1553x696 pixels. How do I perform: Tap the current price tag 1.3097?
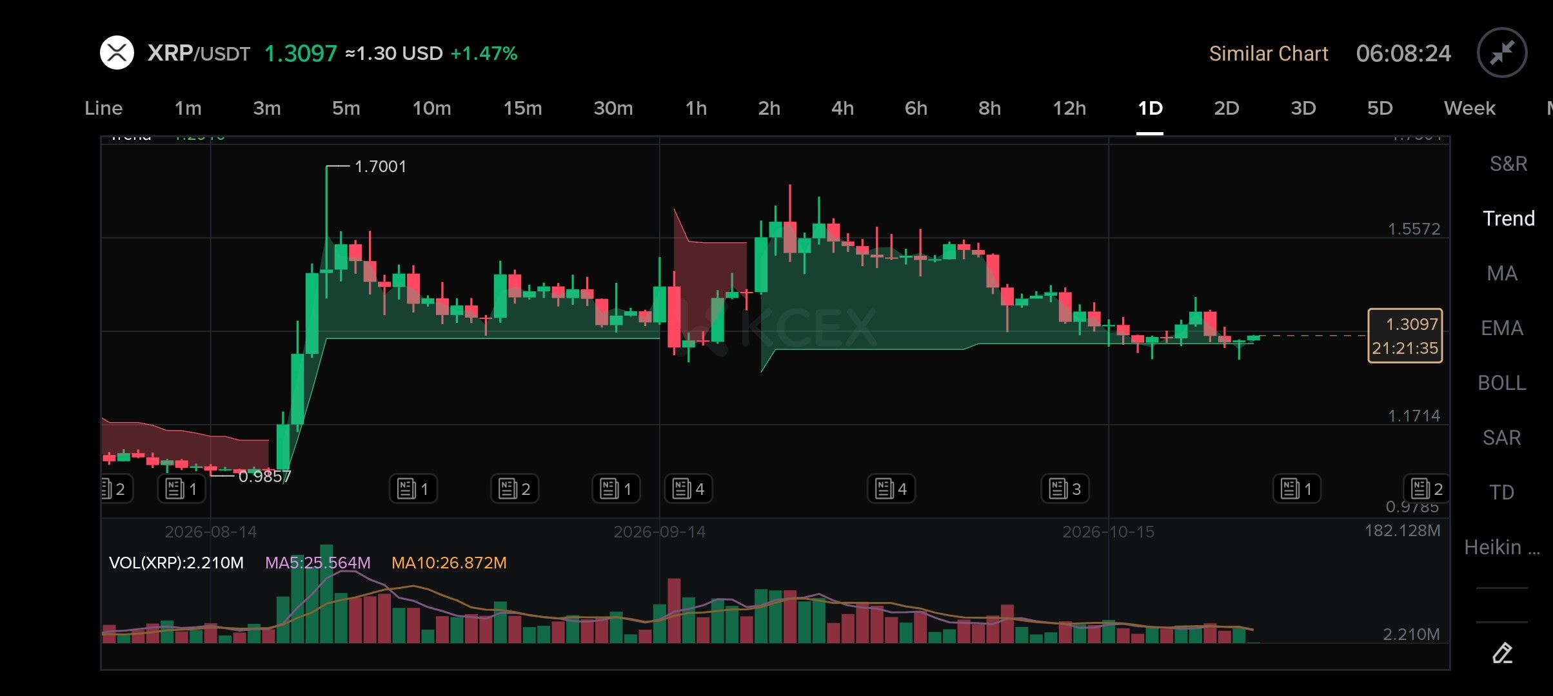[x=1405, y=336]
